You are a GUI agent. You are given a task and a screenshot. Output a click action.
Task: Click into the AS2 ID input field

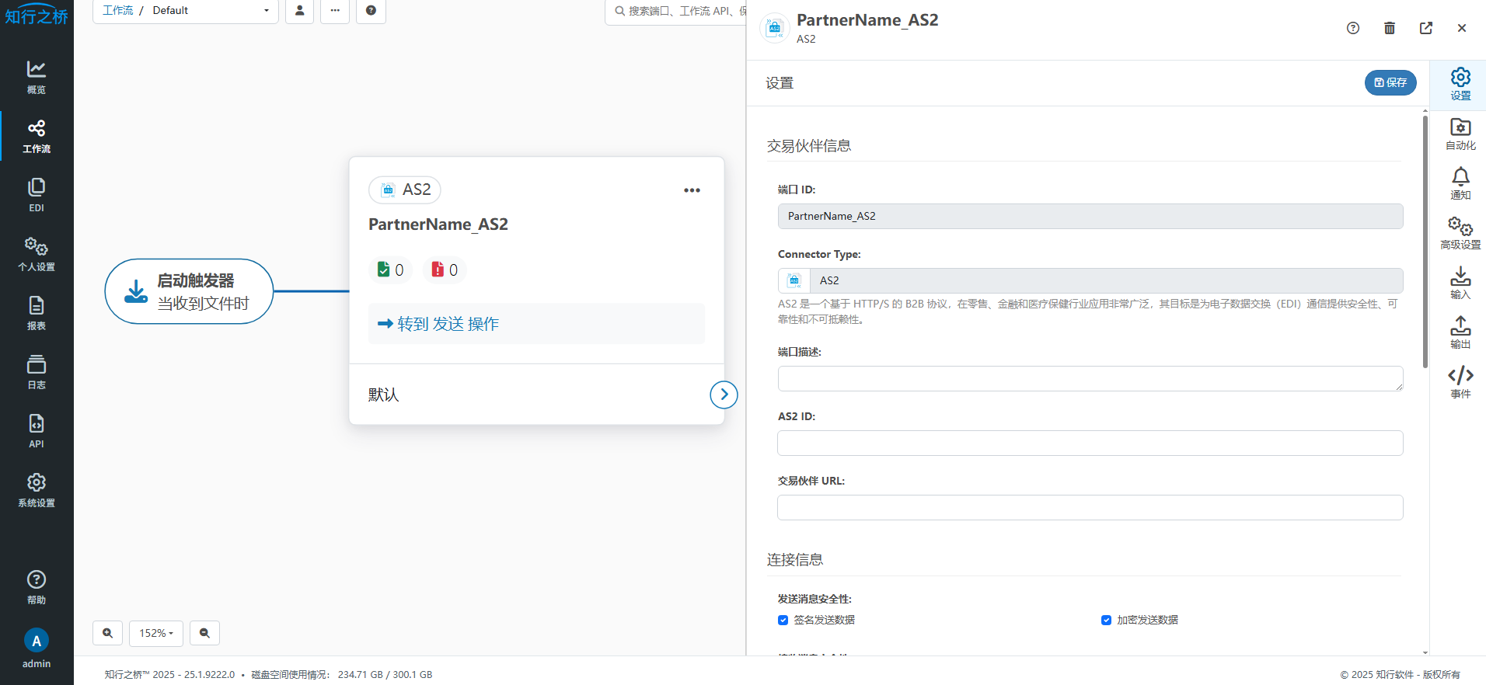1090,443
